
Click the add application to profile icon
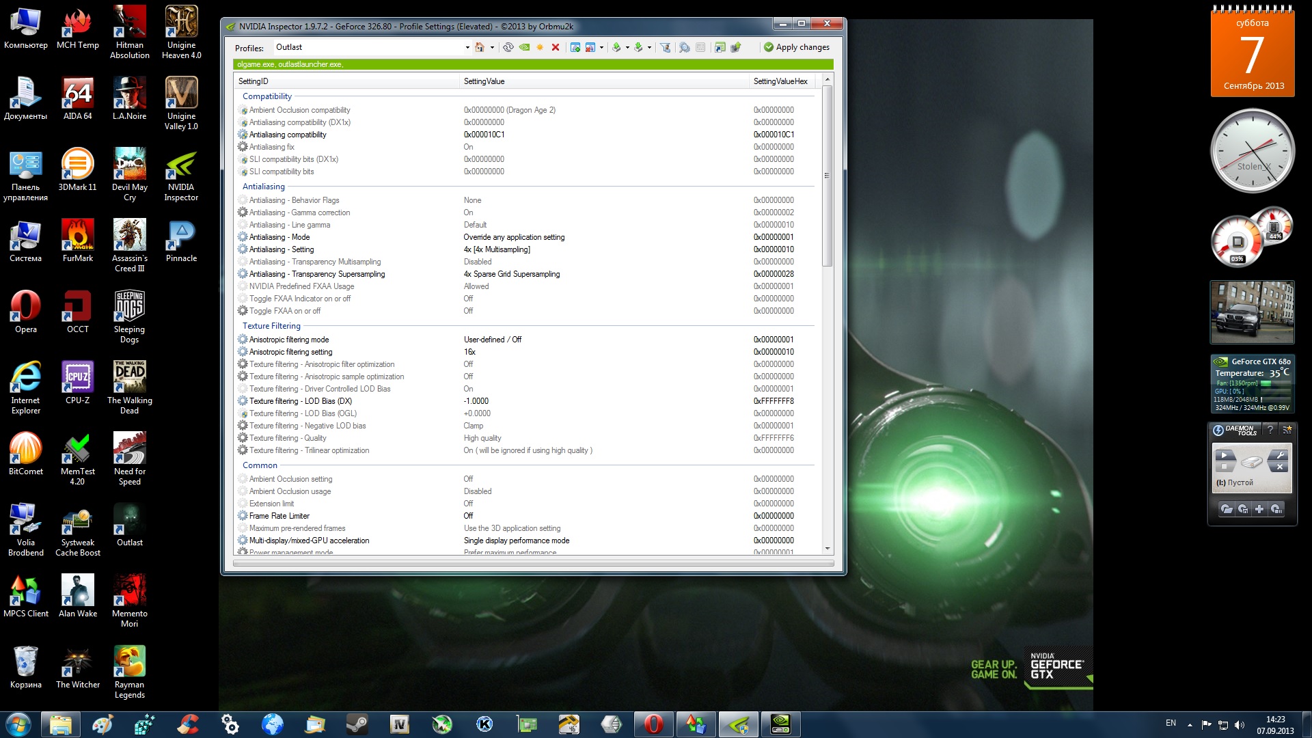[x=575, y=47]
